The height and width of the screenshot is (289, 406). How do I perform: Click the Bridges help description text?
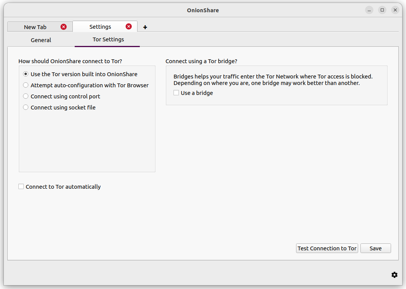coord(273,80)
